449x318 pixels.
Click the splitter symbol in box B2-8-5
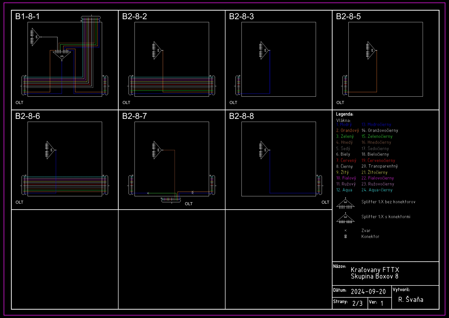pyautogui.click(x=371, y=50)
